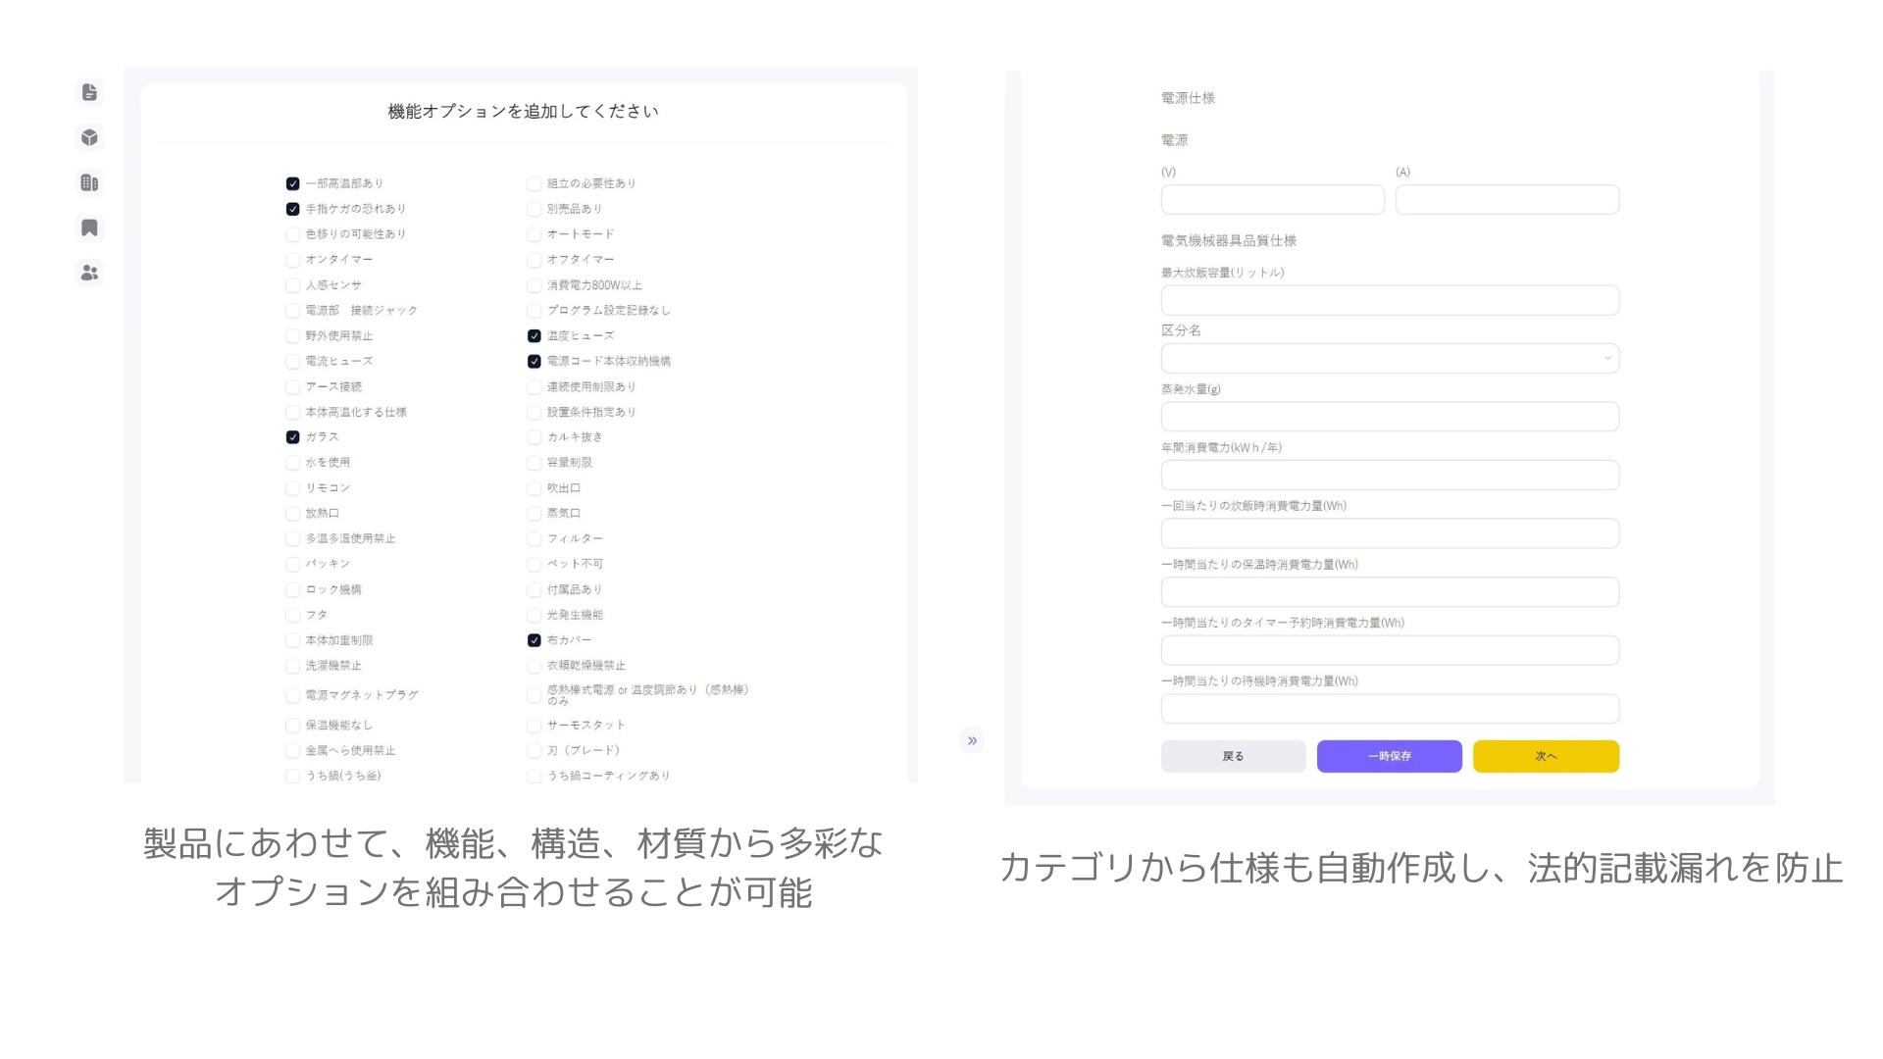This screenshot has height=1059, width=1883.
Task: Click the bookmark icon in the sidebar
Action: [89, 227]
